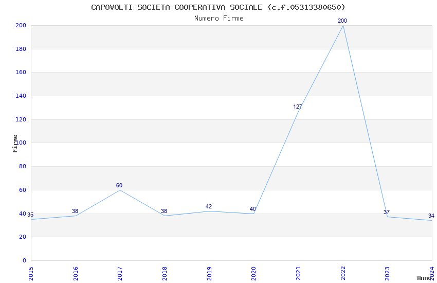Viewport: 437px width, 283px height.
Task: Click the x-axis year 2021
Action: 298,274
